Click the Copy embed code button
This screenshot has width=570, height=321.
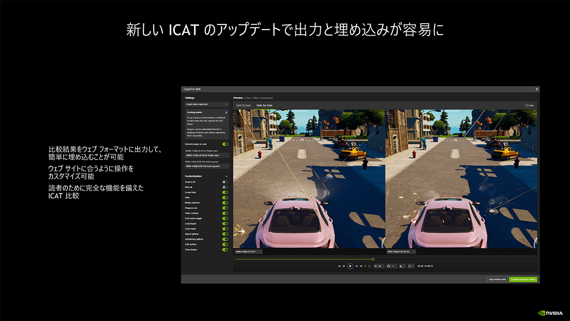coord(497,280)
